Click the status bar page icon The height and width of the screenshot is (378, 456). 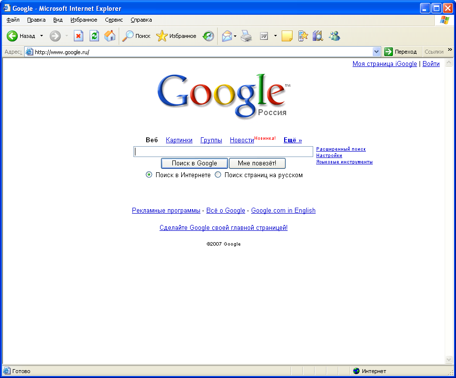pos(7,371)
